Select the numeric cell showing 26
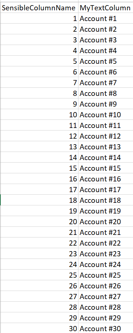The width and height of the screenshot is (133, 333). pos(39,286)
